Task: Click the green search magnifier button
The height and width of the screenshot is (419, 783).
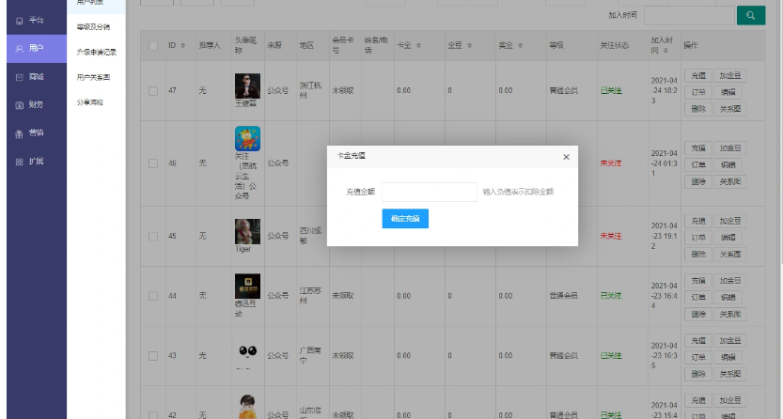Action: 750,15
